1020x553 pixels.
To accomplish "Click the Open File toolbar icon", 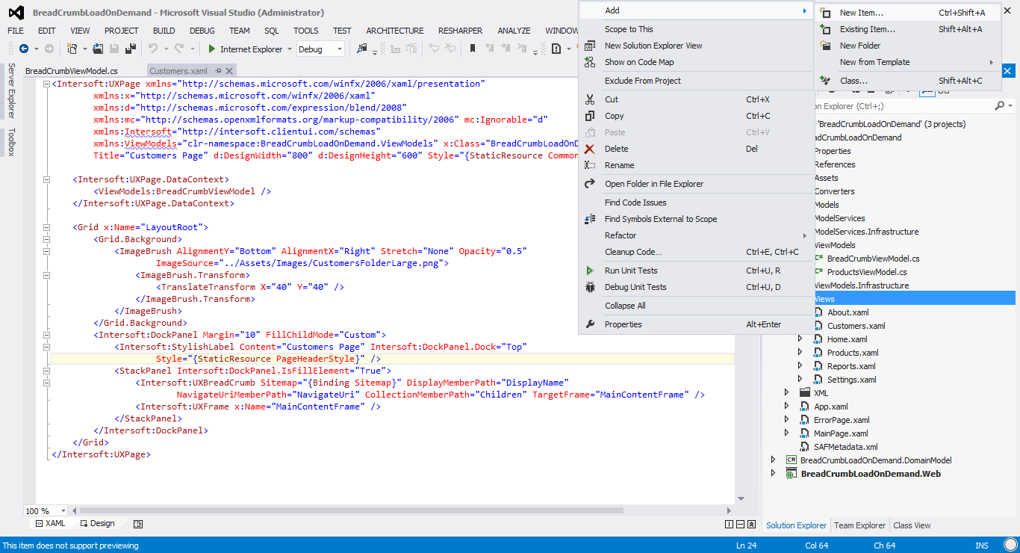I will click(x=99, y=49).
